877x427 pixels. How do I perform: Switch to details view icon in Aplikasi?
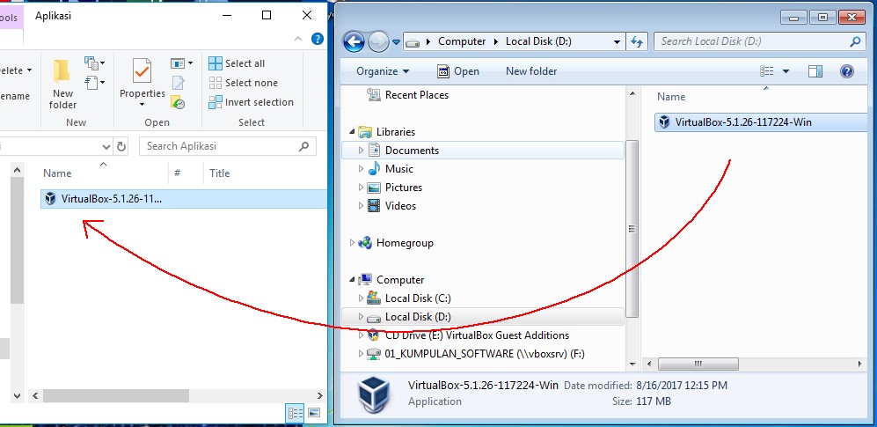click(296, 414)
